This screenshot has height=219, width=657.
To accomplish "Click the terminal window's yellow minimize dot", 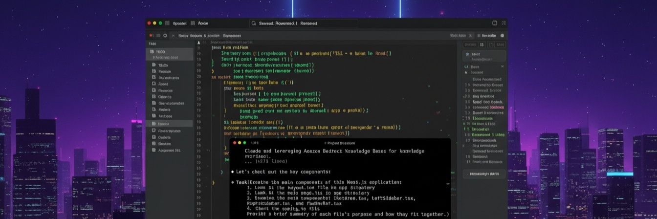I will (239, 143).
